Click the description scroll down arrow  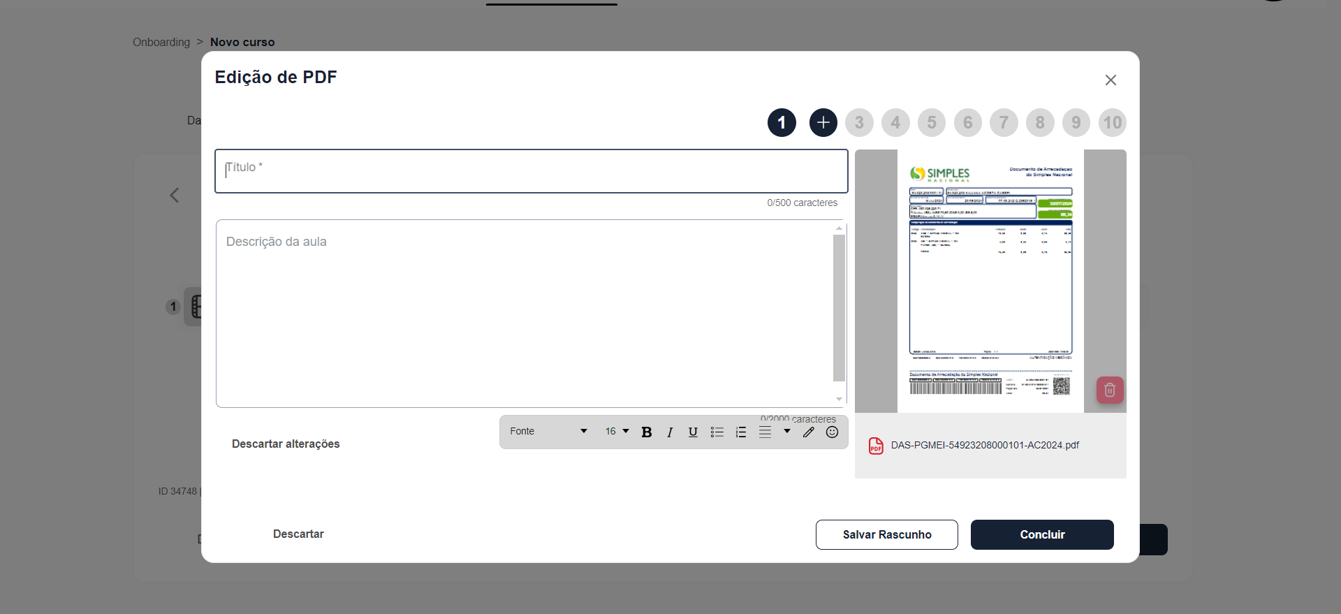pyautogui.click(x=840, y=400)
